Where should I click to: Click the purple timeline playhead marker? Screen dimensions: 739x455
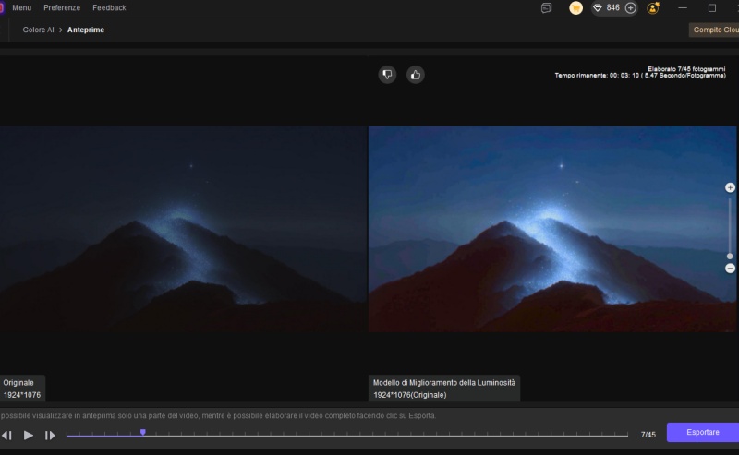pyautogui.click(x=142, y=432)
